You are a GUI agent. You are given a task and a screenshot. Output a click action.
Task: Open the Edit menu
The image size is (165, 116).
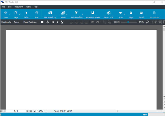[10, 7]
